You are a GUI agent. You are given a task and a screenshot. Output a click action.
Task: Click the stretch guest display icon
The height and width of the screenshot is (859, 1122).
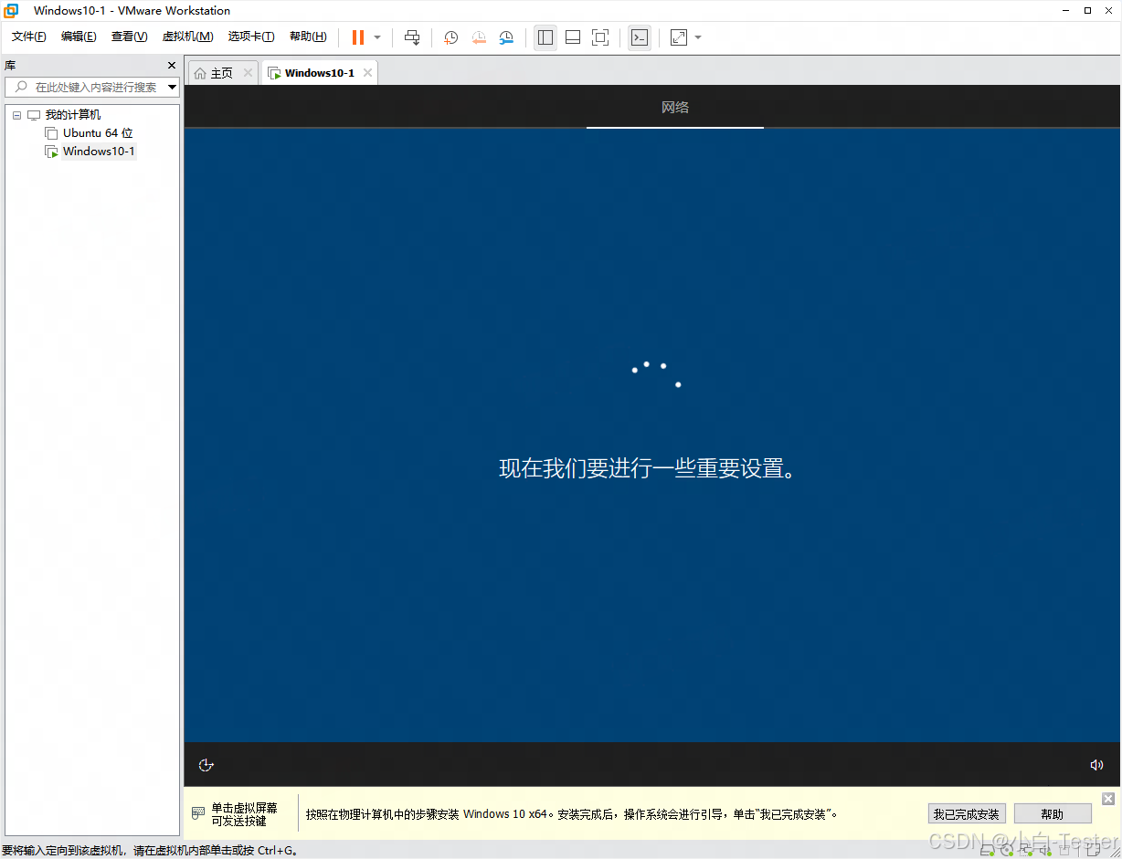point(679,37)
